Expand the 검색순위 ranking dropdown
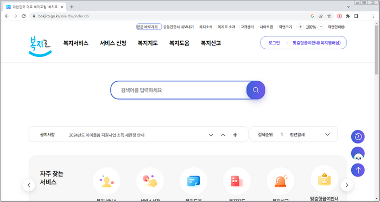 327,134
